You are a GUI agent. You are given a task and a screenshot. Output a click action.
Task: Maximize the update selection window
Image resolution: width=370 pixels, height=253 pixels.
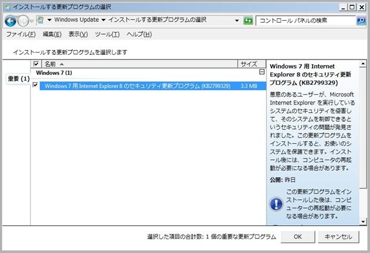click(352, 8)
